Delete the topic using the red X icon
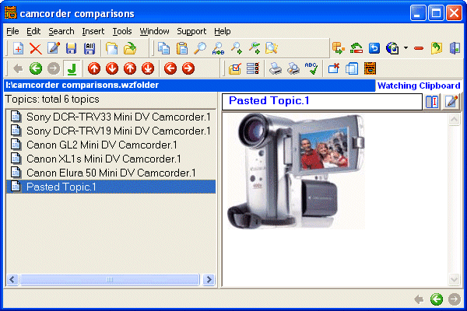 pyautogui.click(x=36, y=48)
